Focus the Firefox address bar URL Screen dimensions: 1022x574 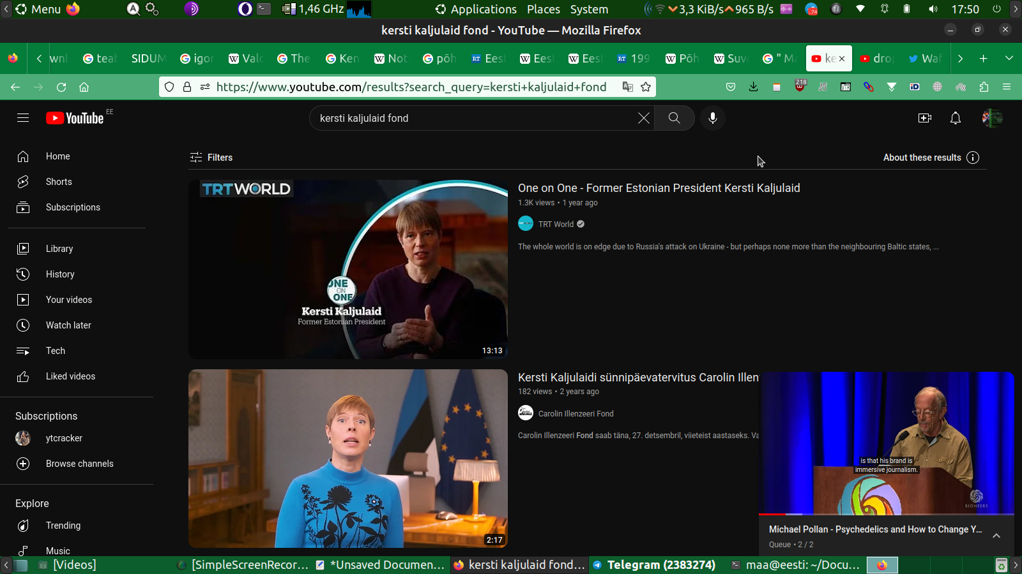click(411, 87)
